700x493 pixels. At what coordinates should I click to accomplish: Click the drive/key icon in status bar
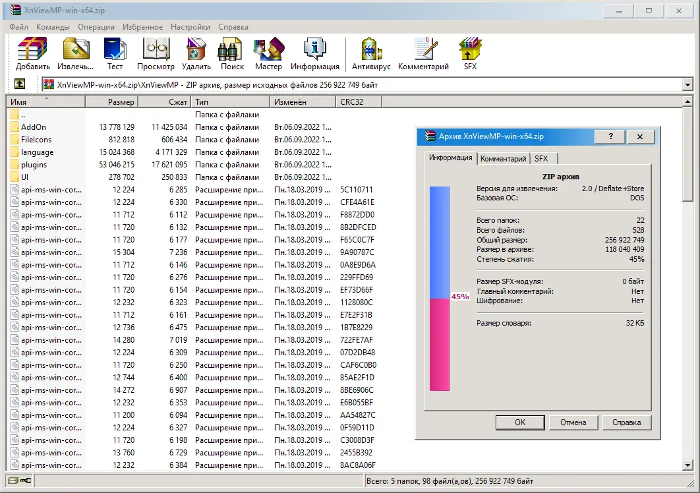tap(20, 481)
